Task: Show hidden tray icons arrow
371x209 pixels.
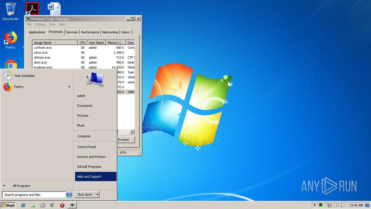Action: 314,205
